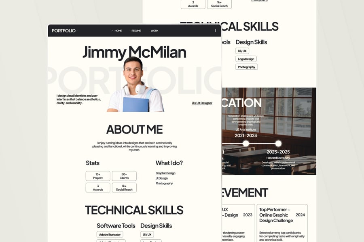364x242 pixels.
Task: Click Photography link under What I do
Action: click(164, 184)
